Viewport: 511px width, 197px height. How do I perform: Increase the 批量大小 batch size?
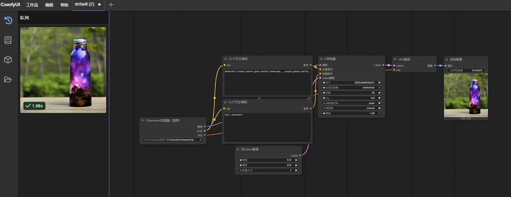[x=296, y=170]
